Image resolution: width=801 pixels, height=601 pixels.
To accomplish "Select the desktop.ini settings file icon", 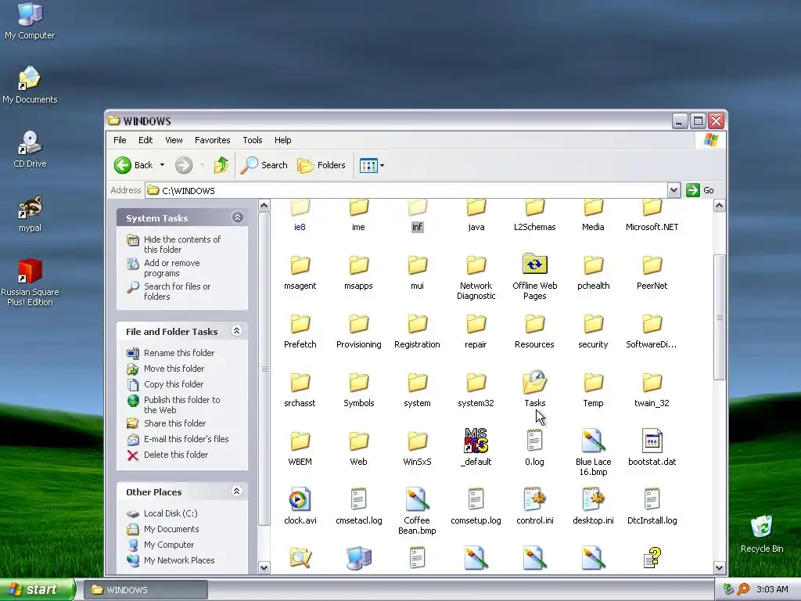I will coord(593,499).
